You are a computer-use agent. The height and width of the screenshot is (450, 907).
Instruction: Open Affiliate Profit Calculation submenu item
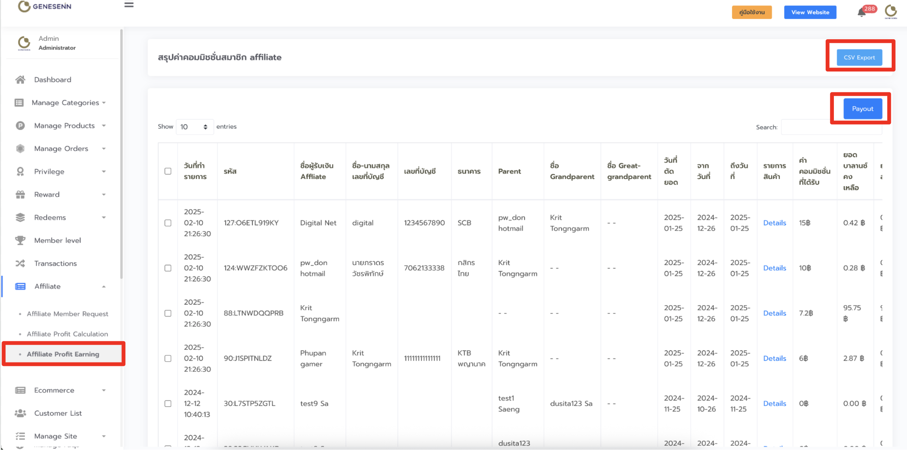[x=67, y=334]
